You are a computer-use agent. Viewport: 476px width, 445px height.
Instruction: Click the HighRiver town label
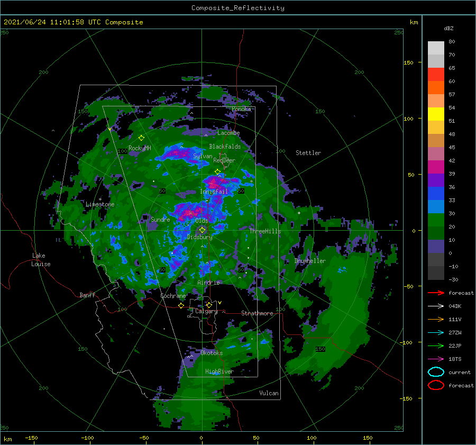click(219, 371)
